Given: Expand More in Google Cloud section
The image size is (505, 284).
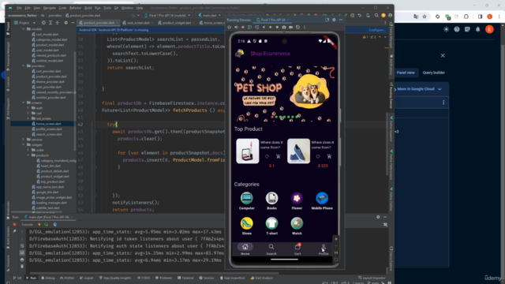Looking at the screenshot, I should click(x=418, y=89).
